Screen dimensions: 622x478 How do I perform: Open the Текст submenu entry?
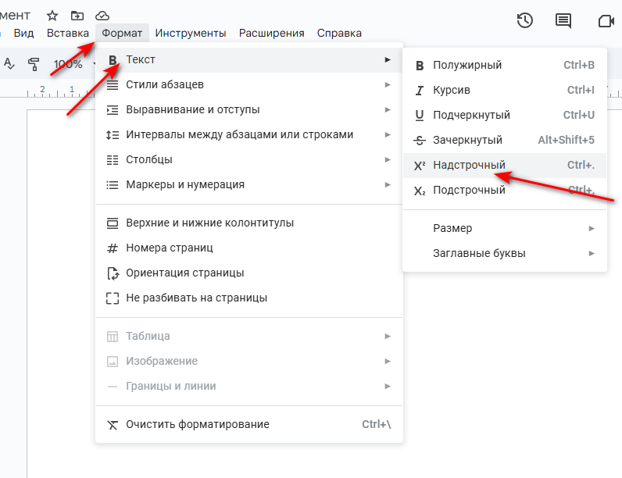pyautogui.click(x=249, y=60)
